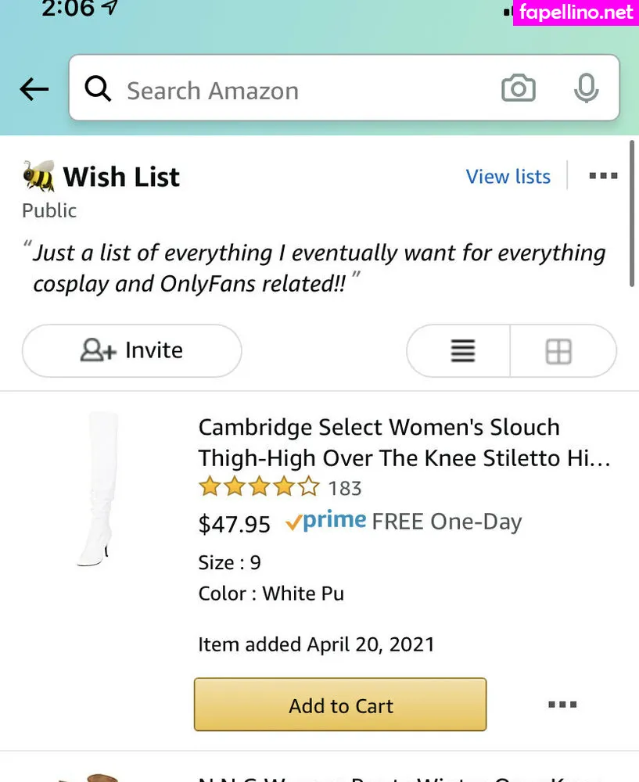Open the white thigh-high boot thumbnail

[x=99, y=489]
